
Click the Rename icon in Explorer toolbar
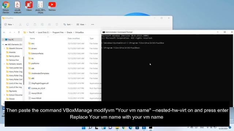tap(42, 24)
